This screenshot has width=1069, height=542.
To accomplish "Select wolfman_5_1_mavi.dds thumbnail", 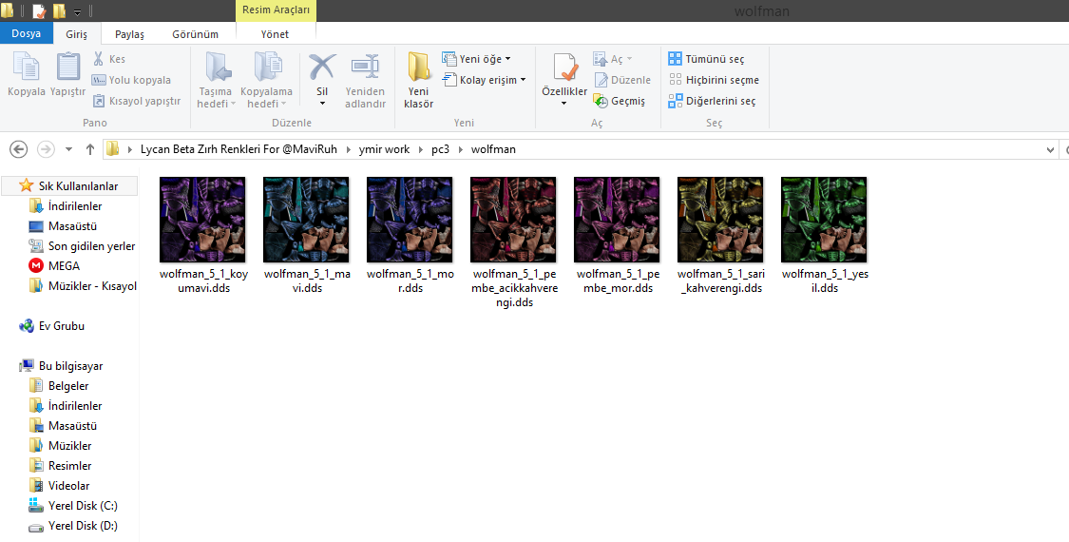I will [x=306, y=220].
